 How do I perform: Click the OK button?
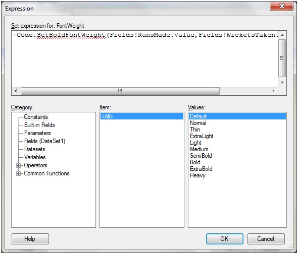(x=224, y=239)
